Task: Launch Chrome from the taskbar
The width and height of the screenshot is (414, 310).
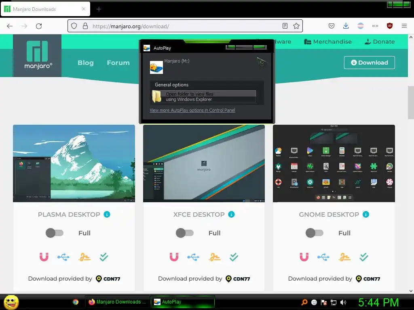Action: tap(76, 302)
